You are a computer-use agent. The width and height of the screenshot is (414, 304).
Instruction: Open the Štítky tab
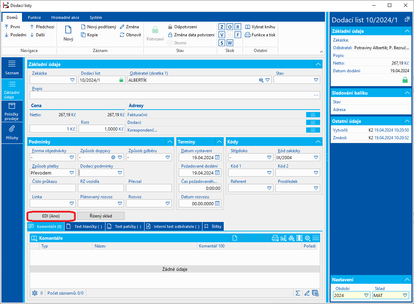(x=213, y=227)
